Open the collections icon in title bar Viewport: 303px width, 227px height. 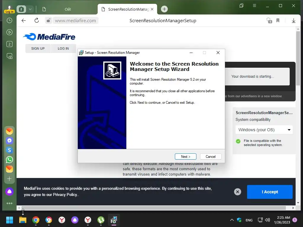241,6
